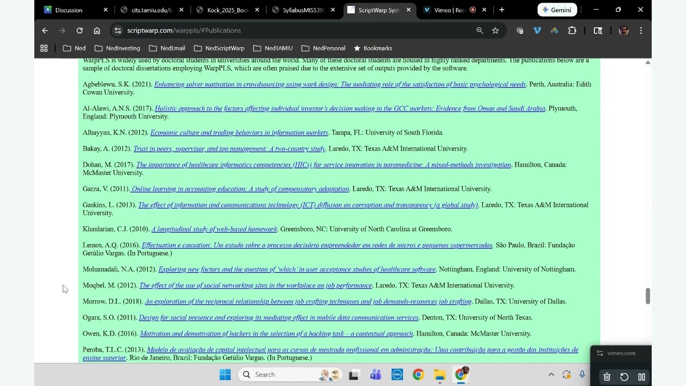Image resolution: width=686 pixels, height=386 pixels.
Task: Open 'Trust in peers, supervisor' dissertation link
Action: point(229,149)
